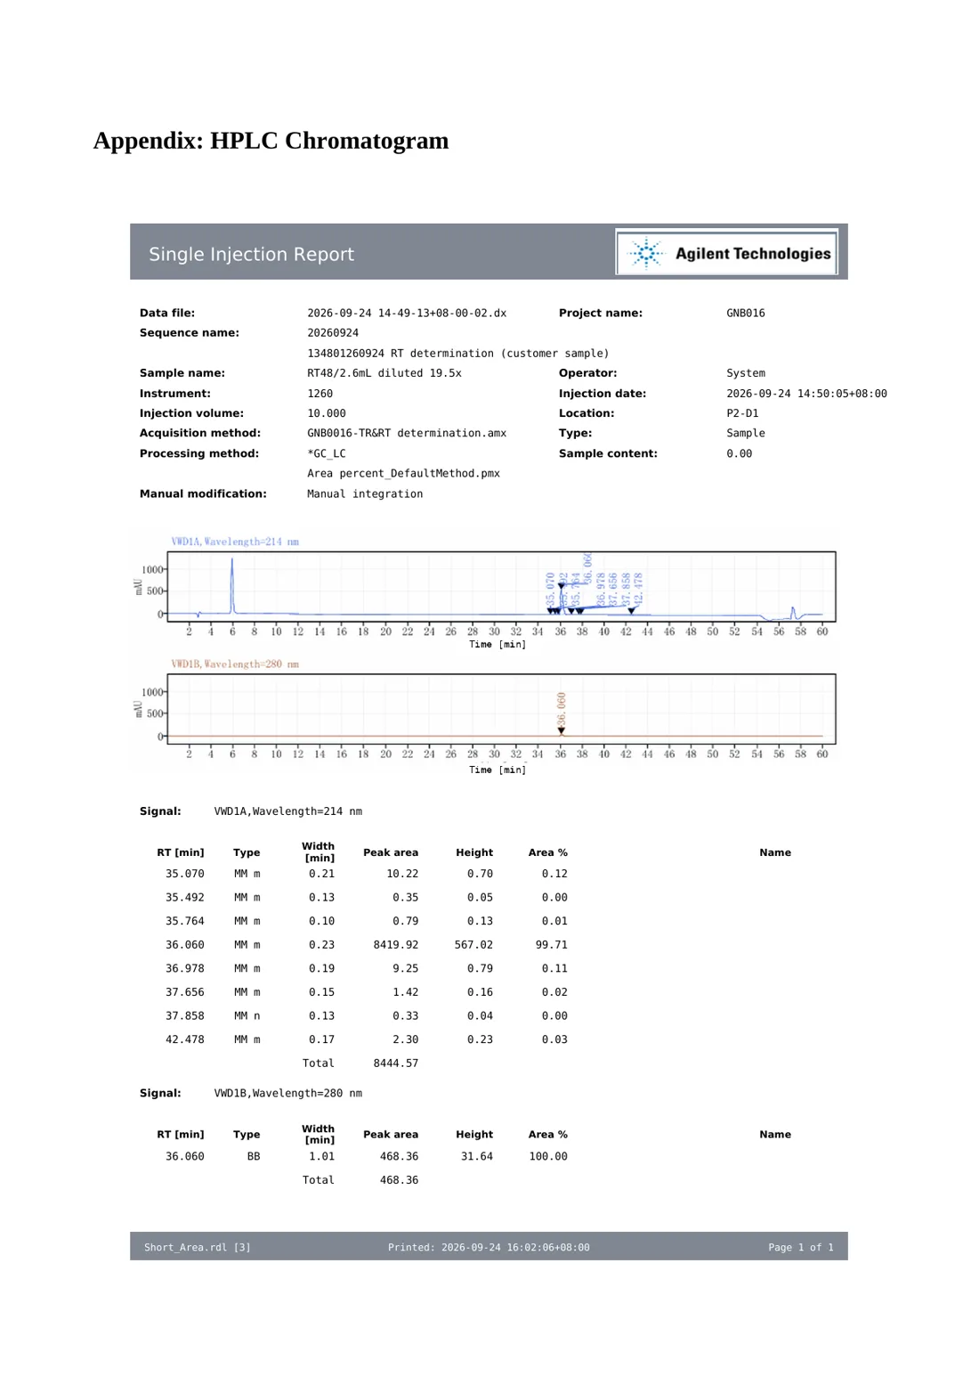This screenshot has height=1385, width=979.
Task: Click the VWD1A,Wavelength=214 nm chart legend
Action: (235, 542)
